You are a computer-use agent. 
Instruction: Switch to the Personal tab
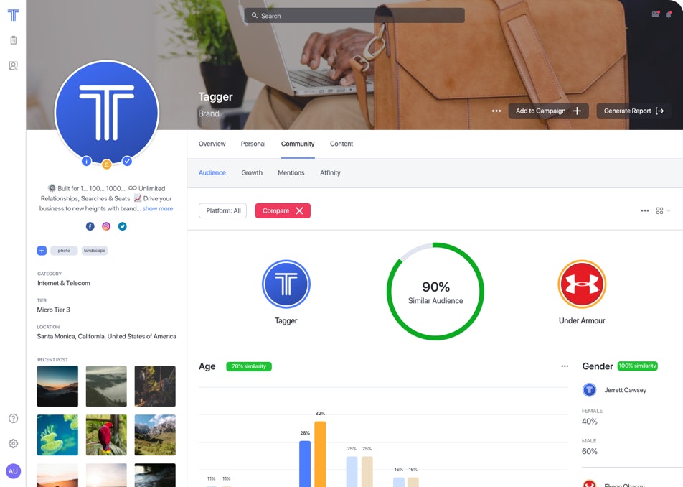[253, 144]
